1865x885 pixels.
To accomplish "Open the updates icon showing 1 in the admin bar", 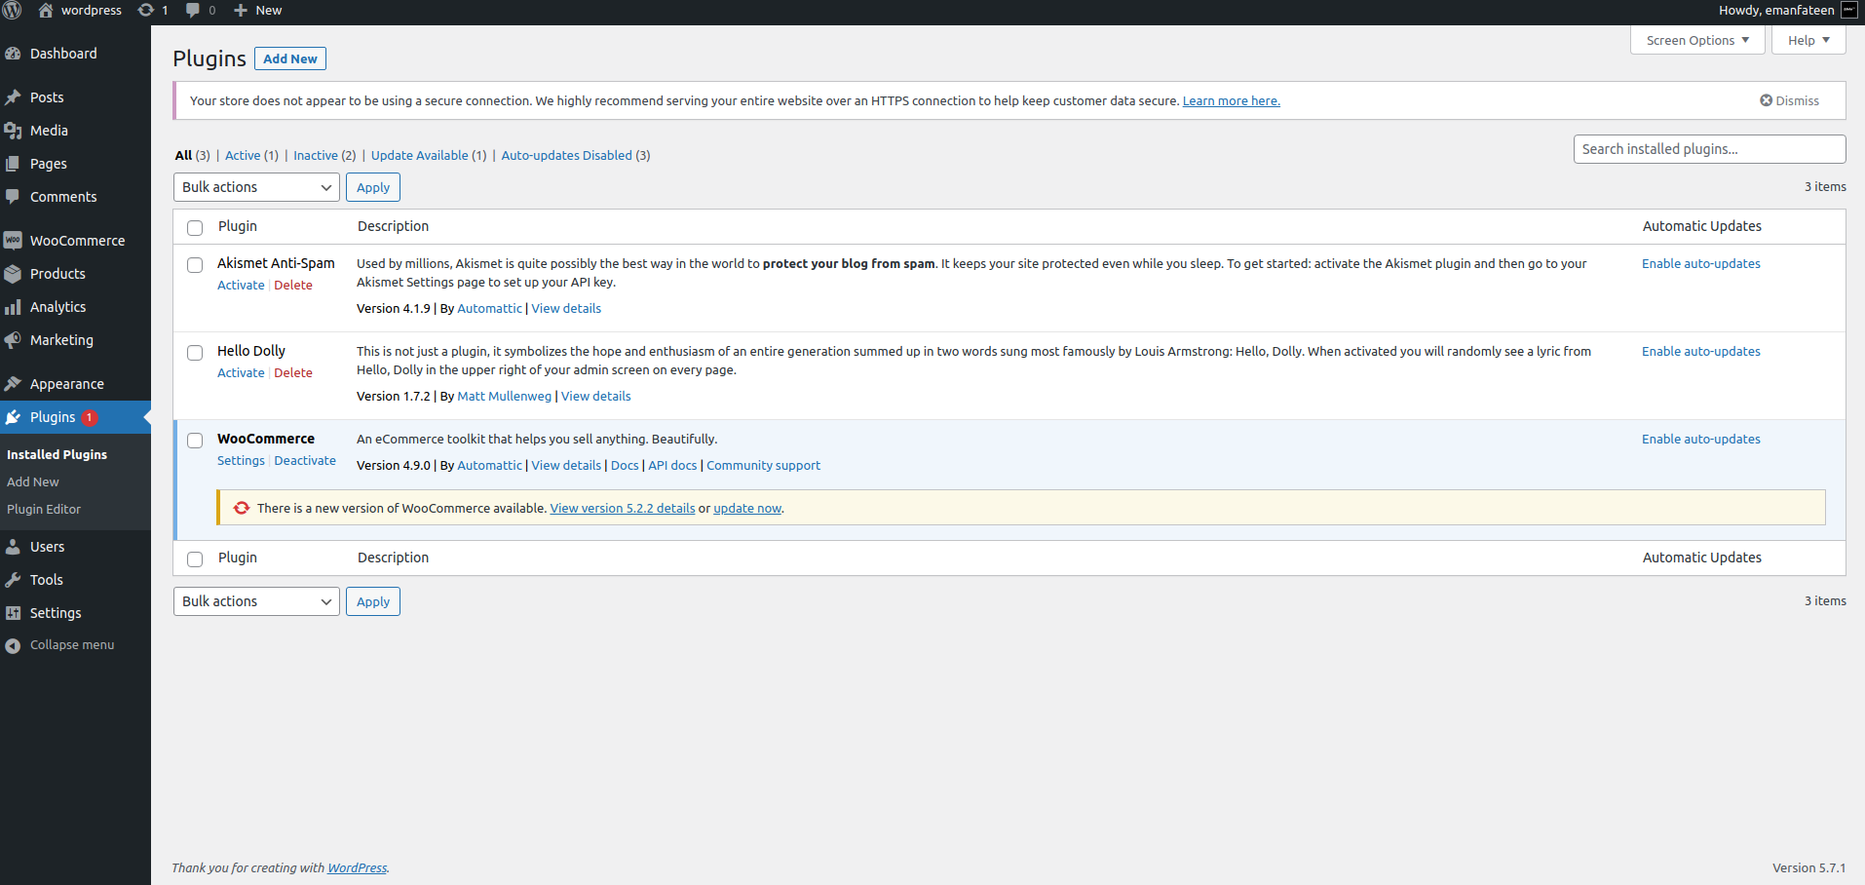I will (145, 11).
